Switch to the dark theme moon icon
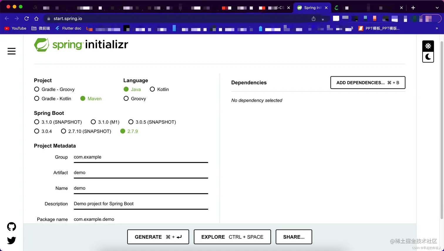Screen dimensions: 444x251 pos(428,57)
